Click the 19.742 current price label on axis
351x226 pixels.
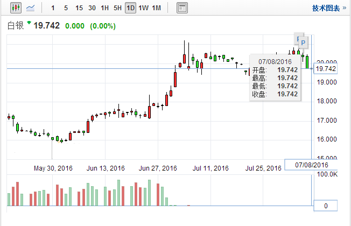326,69
